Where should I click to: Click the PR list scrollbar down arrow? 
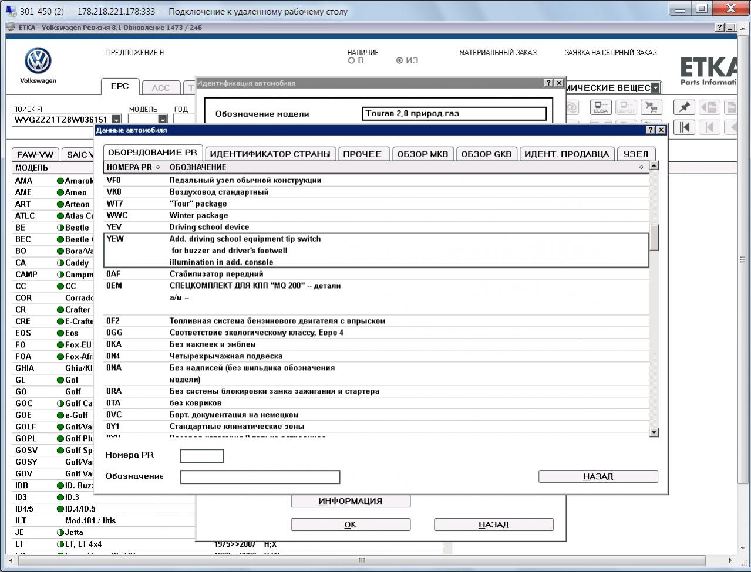654,432
